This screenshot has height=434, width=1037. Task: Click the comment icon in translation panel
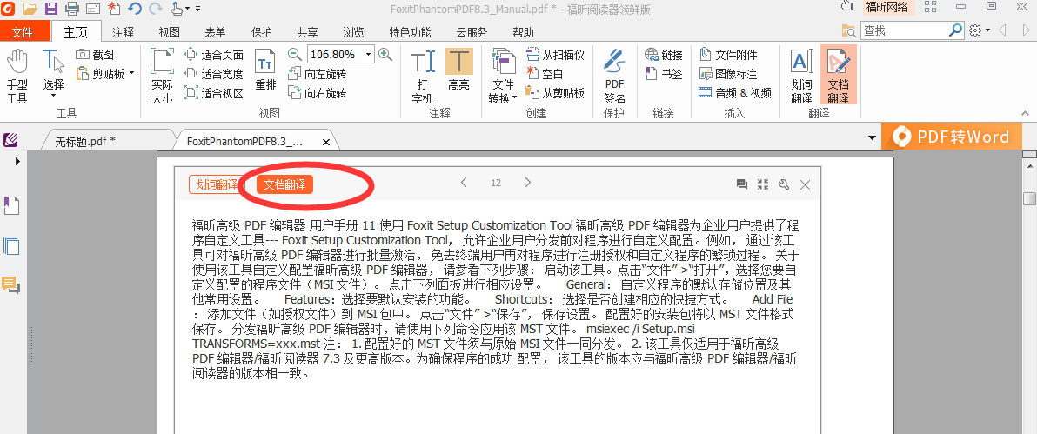point(742,184)
